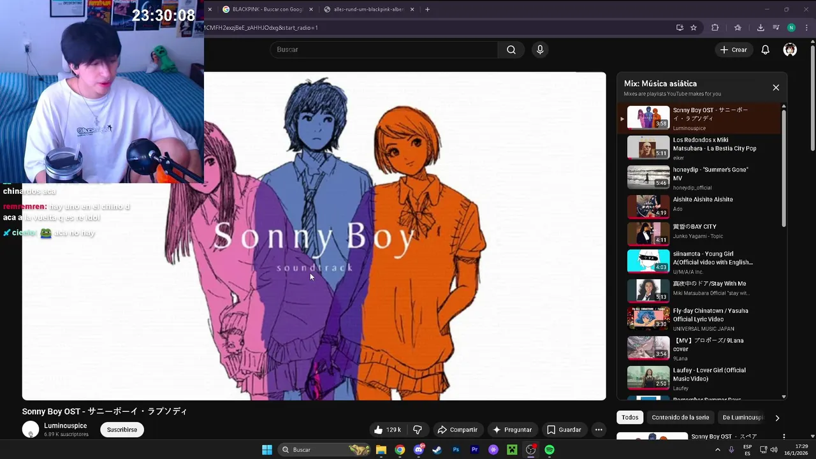Screen dimensions: 816x459
Task: Open the Chrome extensions puzzle icon
Action: (x=715, y=27)
